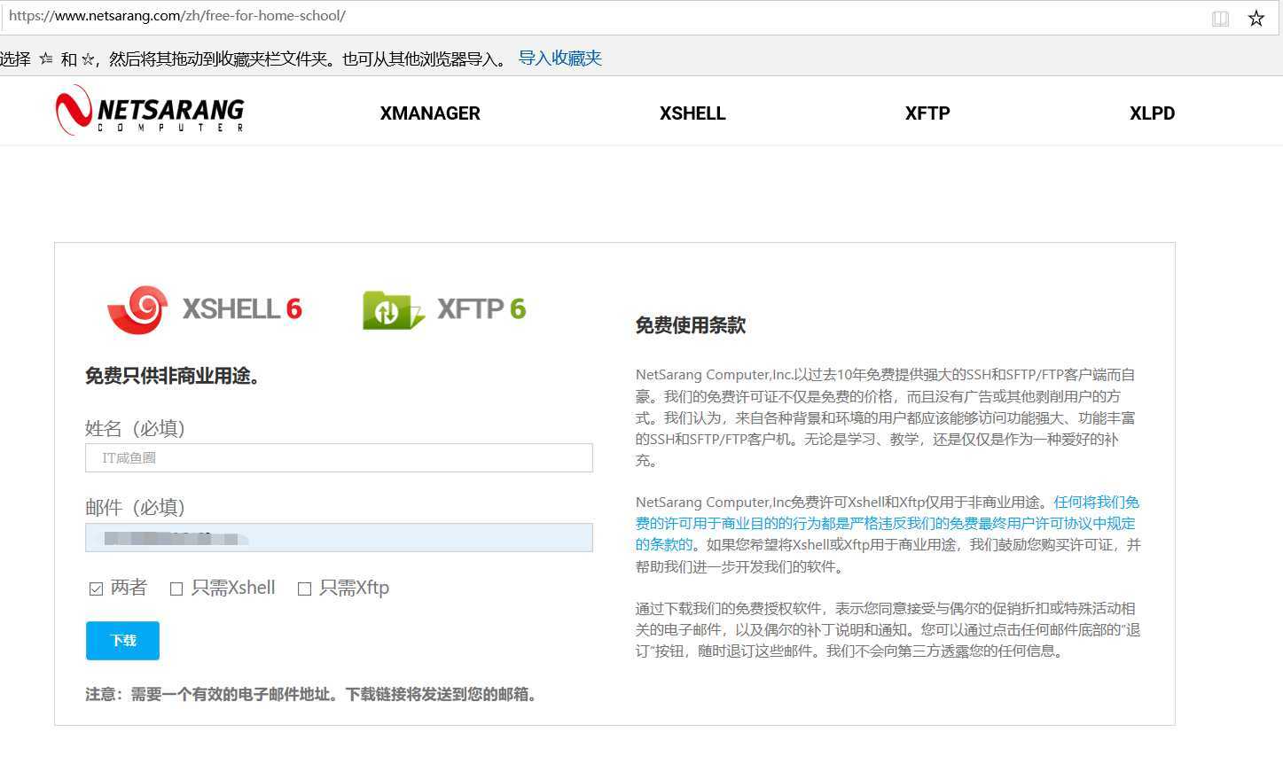Viewport: 1283px width, 764px height.
Task: Click the 注意 valid email notice text
Action: (x=313, y=694)
